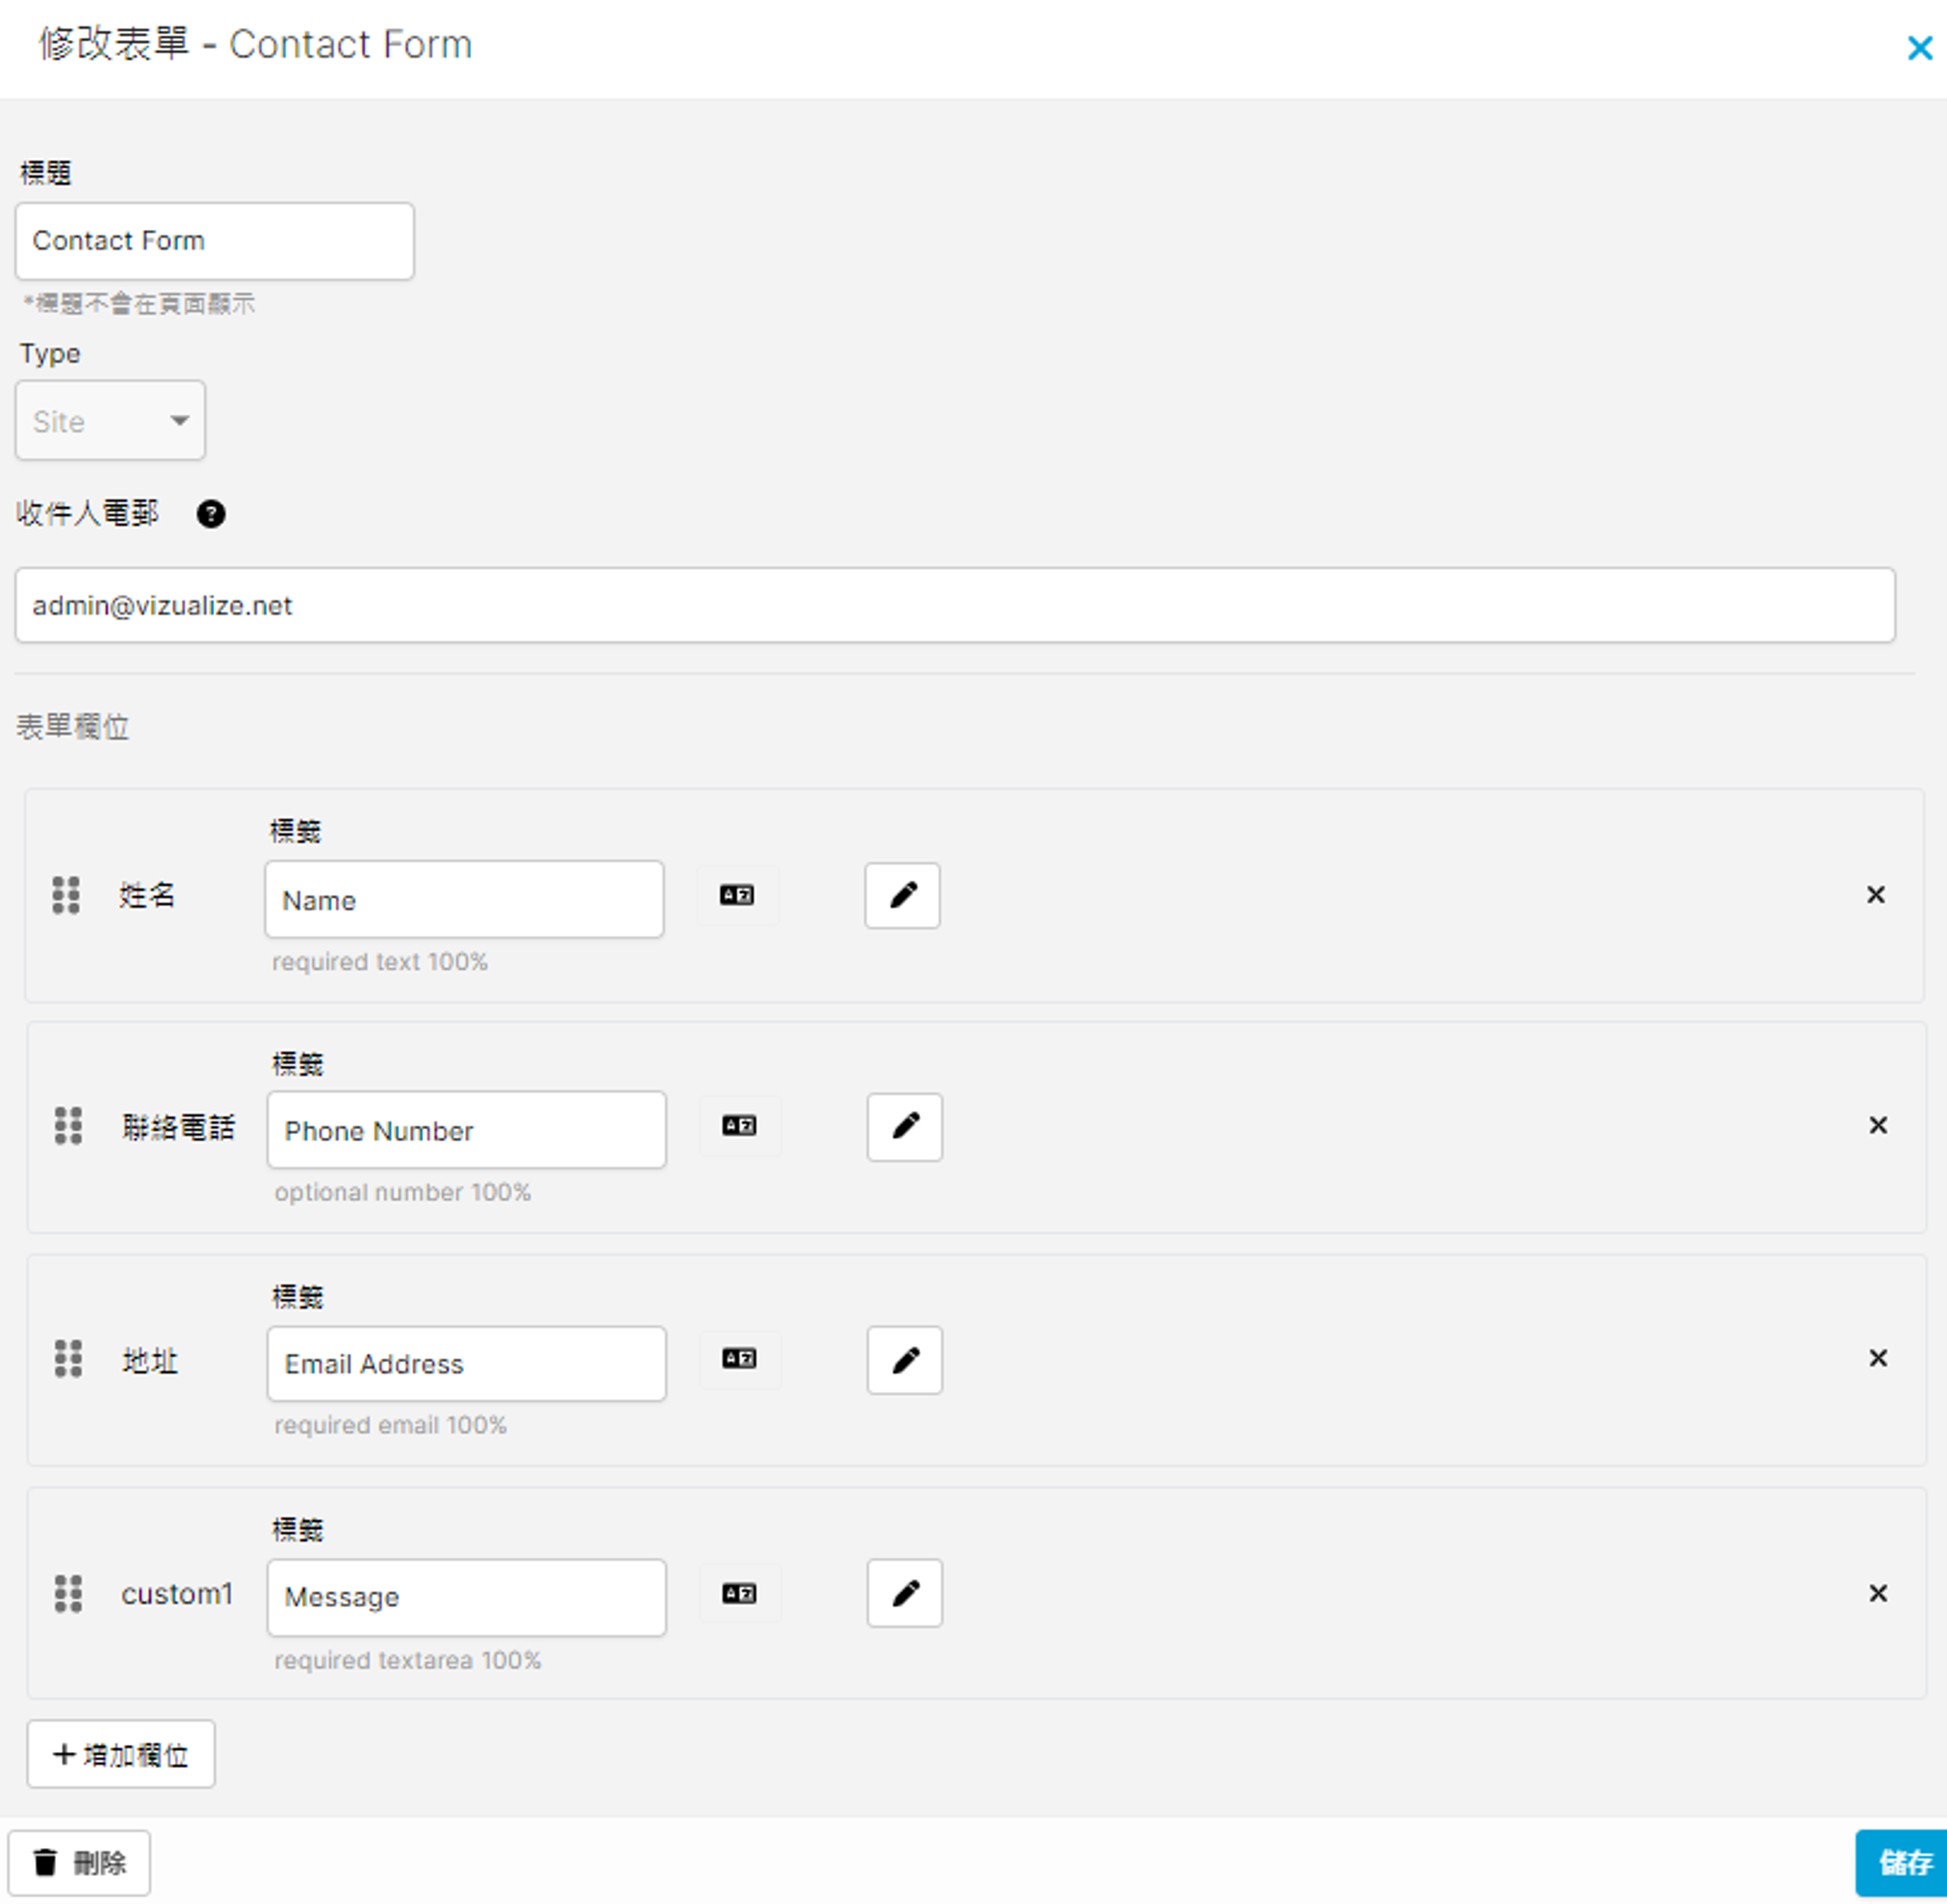1947x1904 pixels.
Task: Focus the Contact Form title input
Action: click(x=214, y=241)
